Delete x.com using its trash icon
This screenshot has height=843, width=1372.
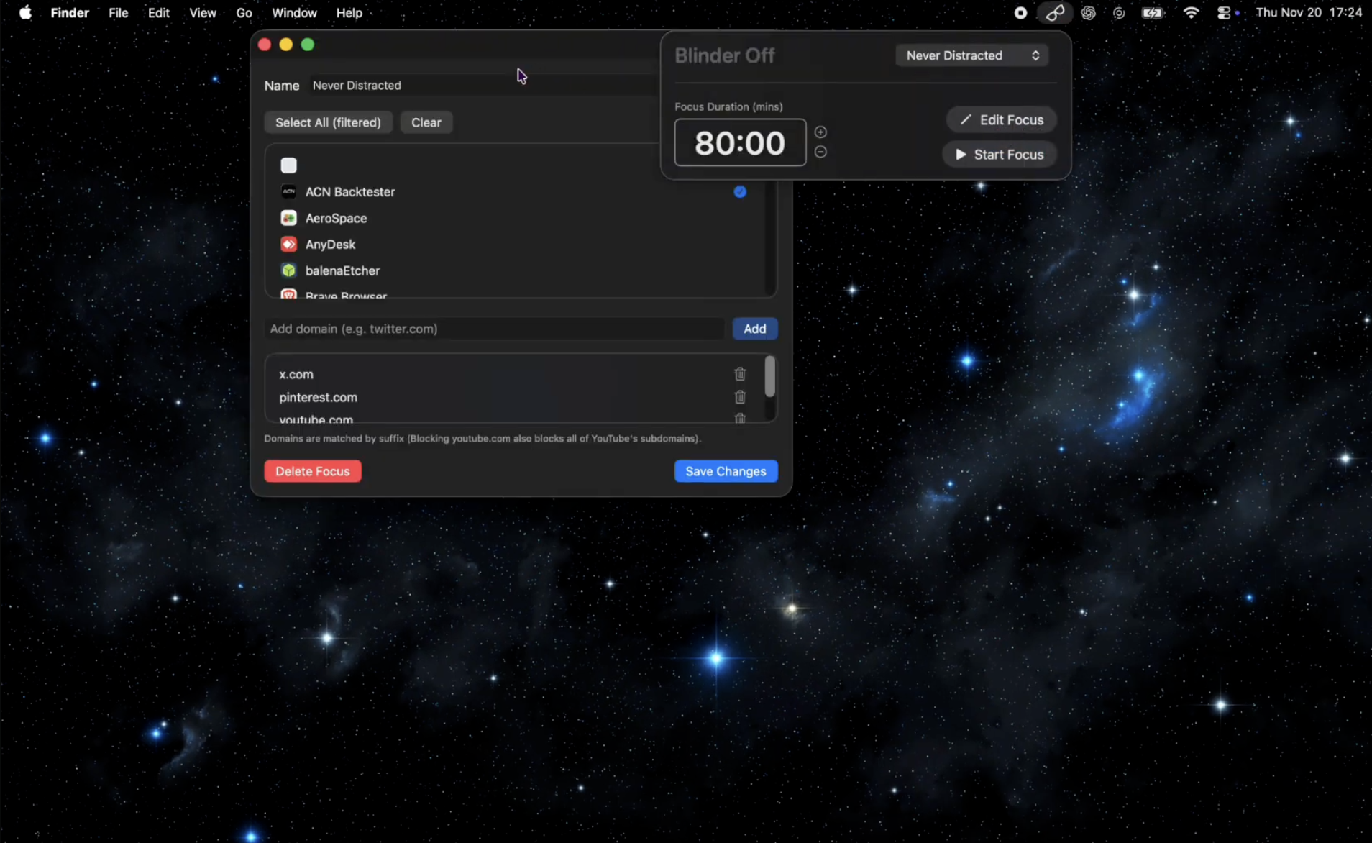(x=740, y=374)
